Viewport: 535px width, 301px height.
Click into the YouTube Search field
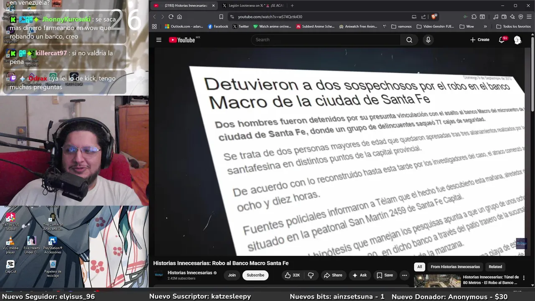[x=326, y=40]
